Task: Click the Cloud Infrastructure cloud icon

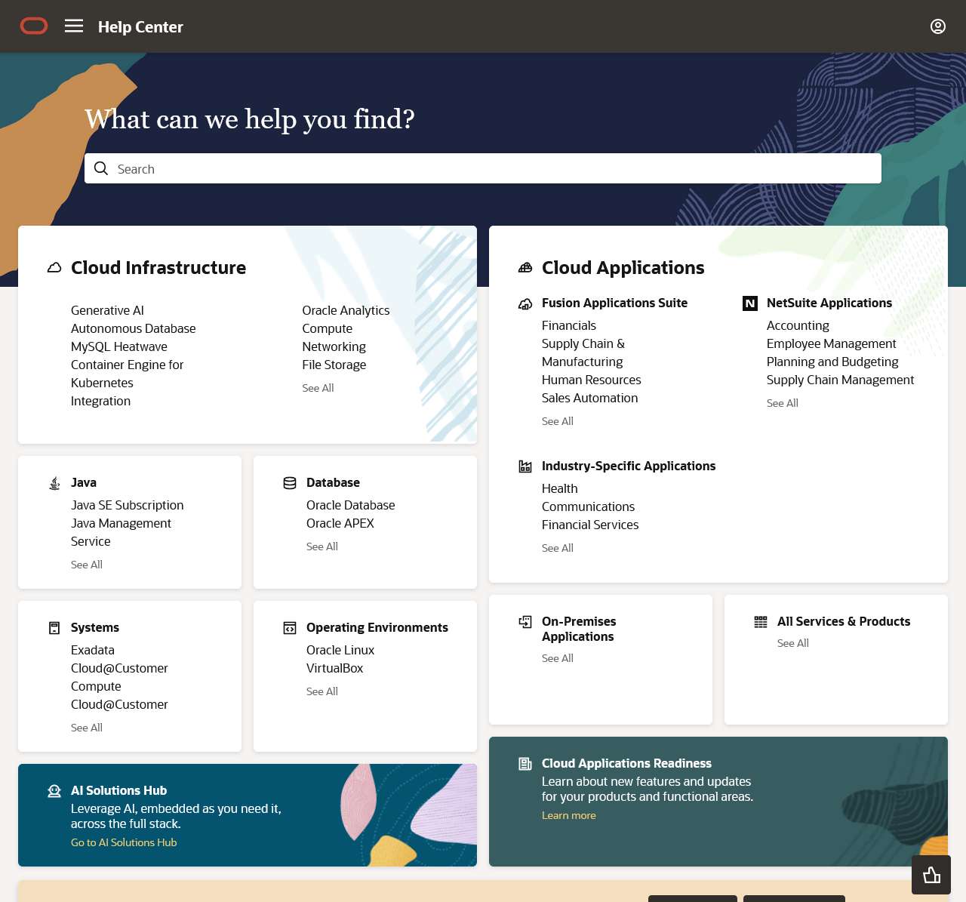Action: [54, 268]
